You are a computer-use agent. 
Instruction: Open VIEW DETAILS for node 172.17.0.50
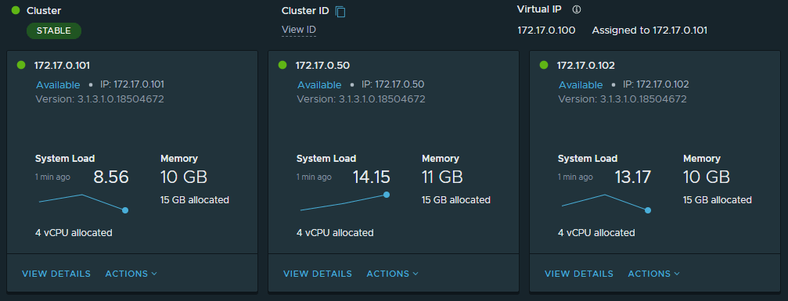318,274
